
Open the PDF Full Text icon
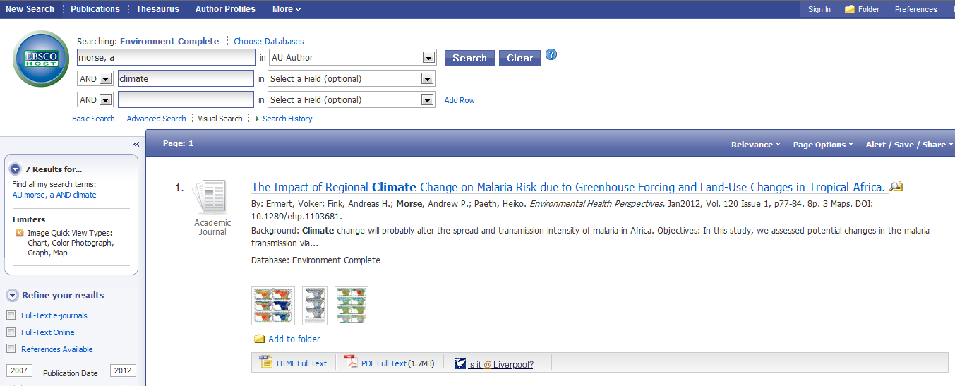[351, 363]
